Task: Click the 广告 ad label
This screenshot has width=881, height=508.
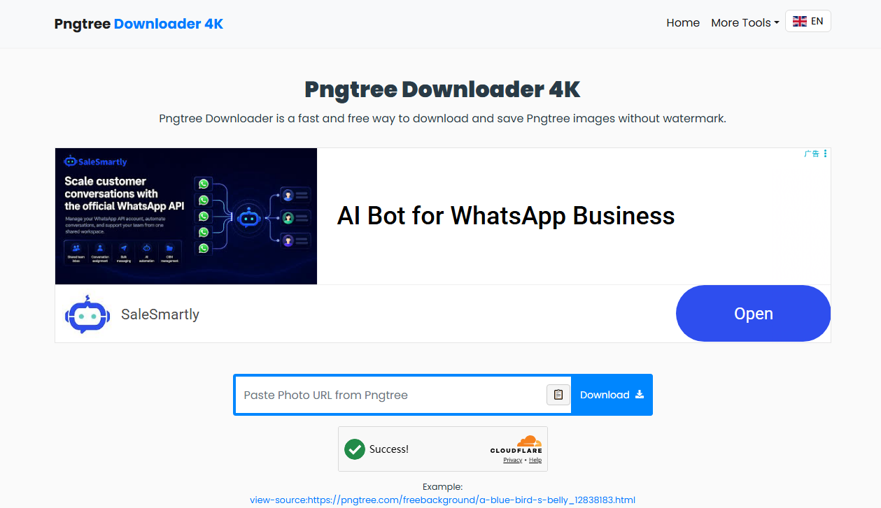Action: pyautogui.click(x=812, y=154)
